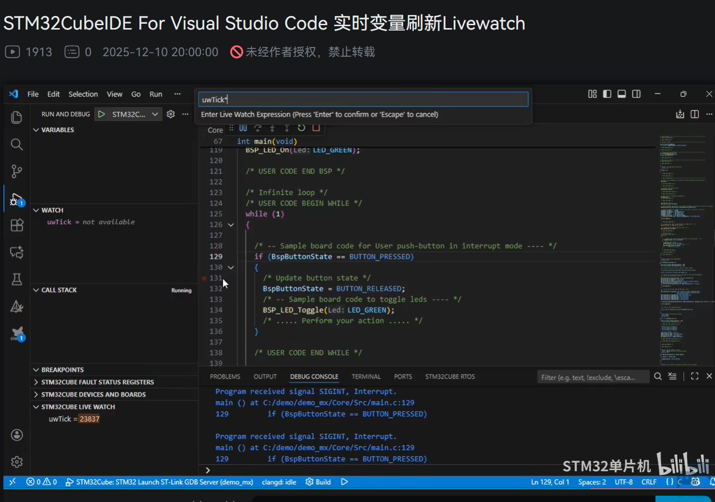715x502 pixels.
Task: Clear the debug console output
Action: pos(672,376)
